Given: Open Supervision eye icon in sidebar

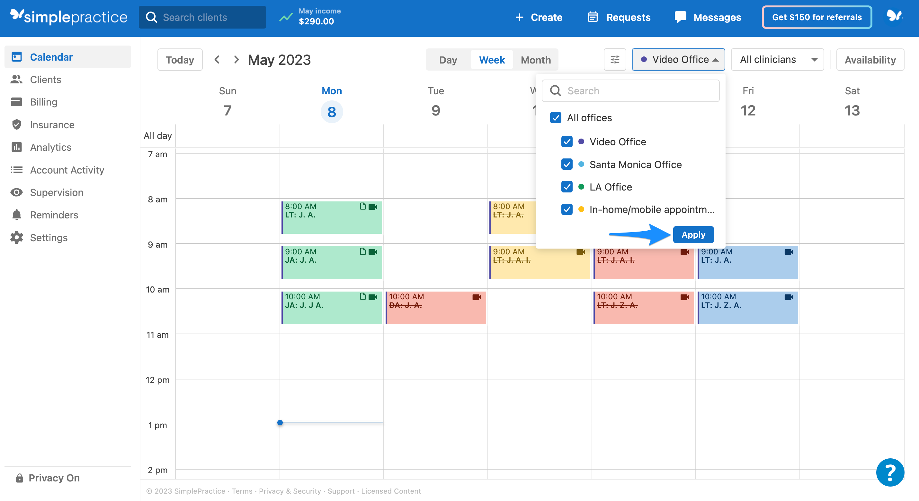Looking at the screenshot, I should 16,192.
